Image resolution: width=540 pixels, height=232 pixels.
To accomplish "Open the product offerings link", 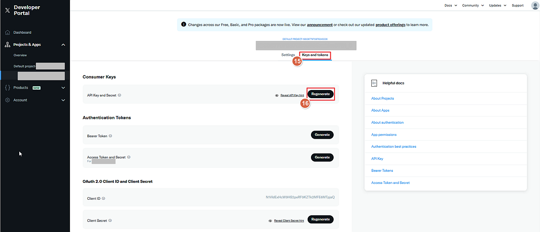I will coord(390,25).
